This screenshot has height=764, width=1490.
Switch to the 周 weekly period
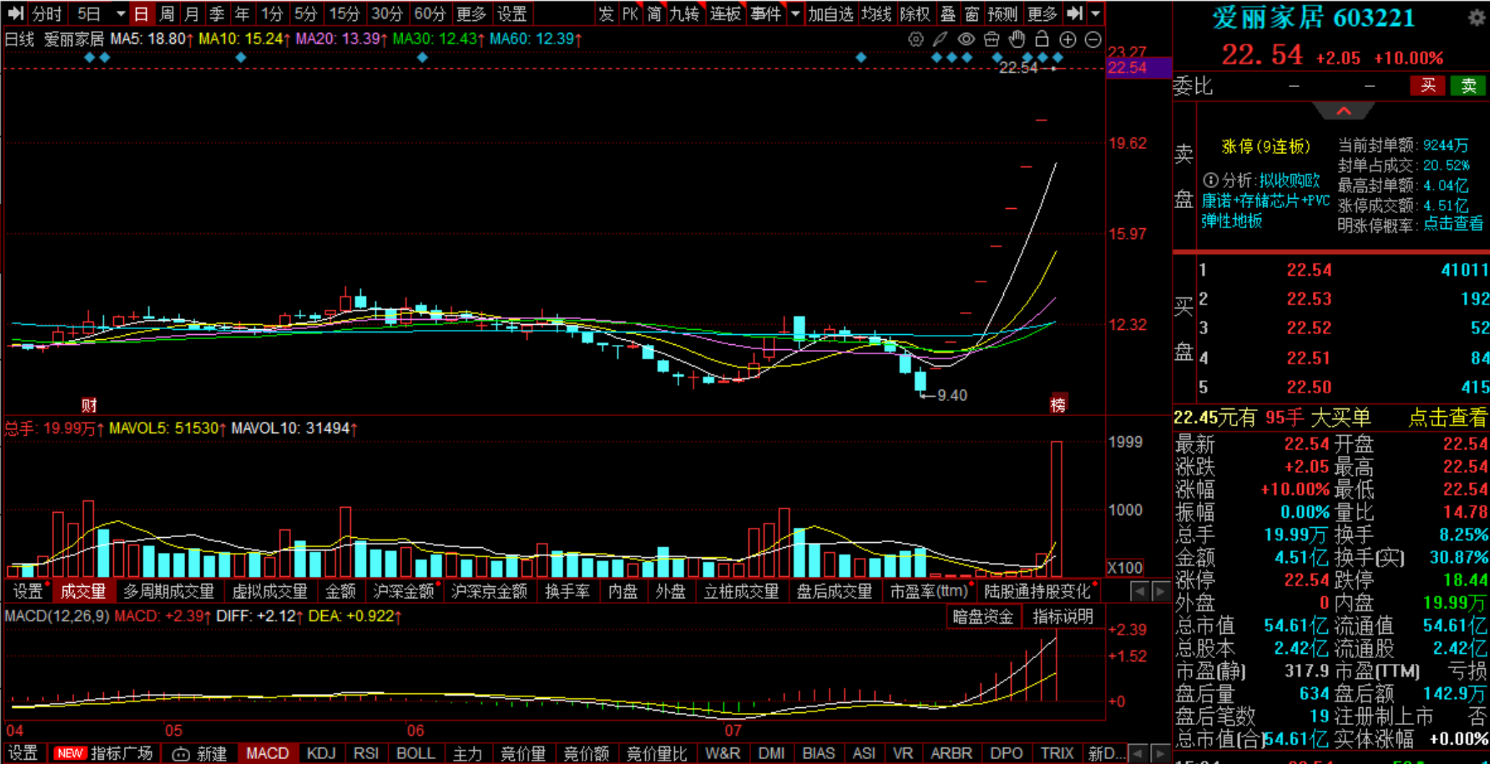point(166,13)
